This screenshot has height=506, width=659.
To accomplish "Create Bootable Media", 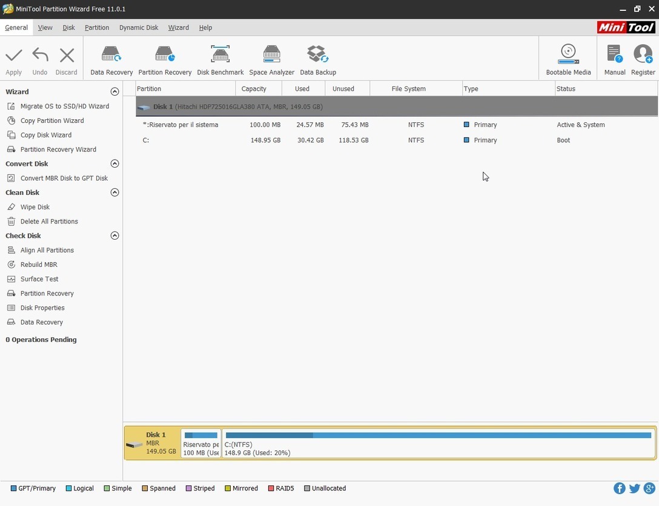I will 568,60.
